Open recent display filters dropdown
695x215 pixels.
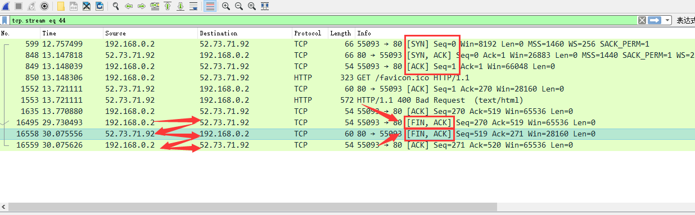(668, 20)
